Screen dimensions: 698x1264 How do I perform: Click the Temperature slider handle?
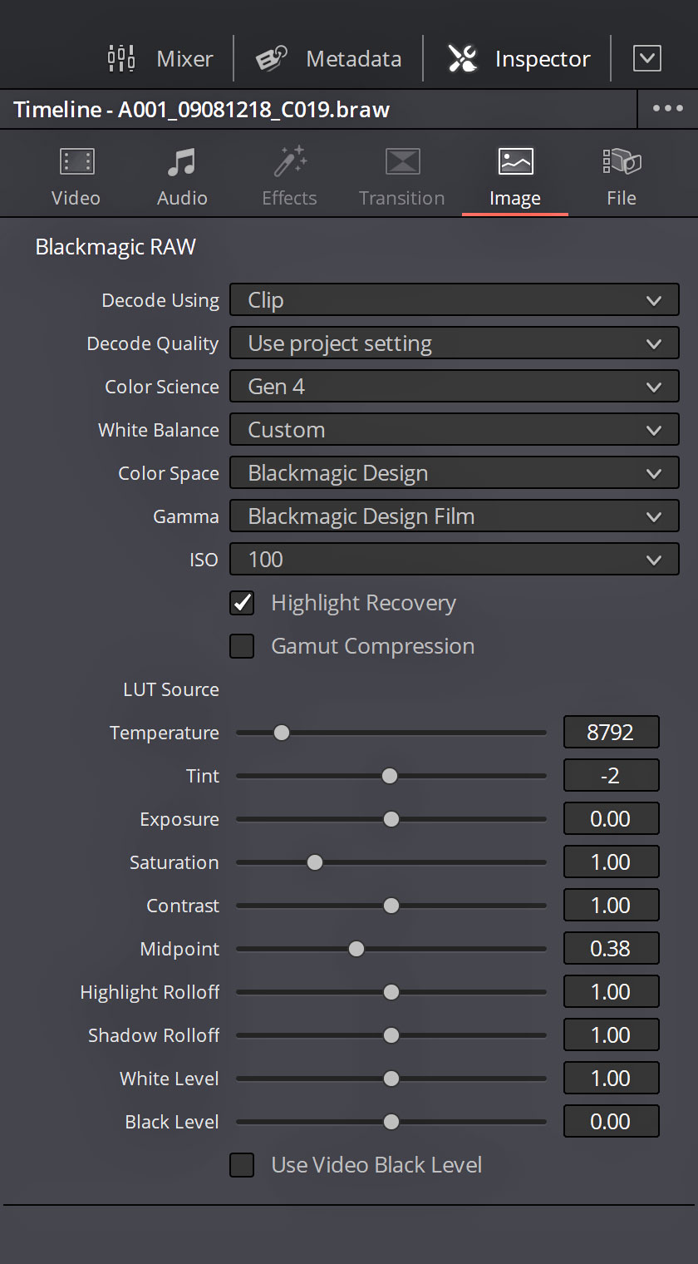pos(282,733)
